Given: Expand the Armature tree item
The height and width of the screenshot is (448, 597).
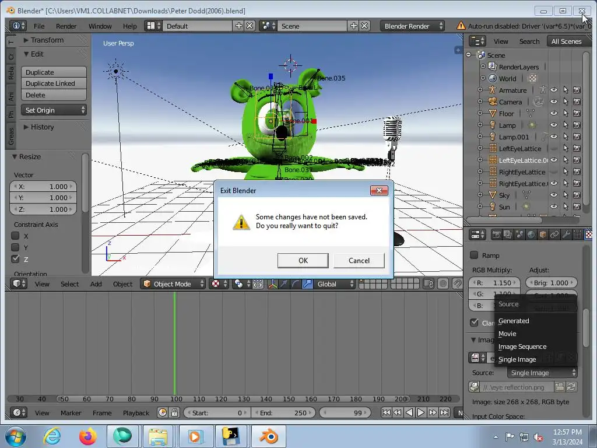Looking at the screenshot, I should click(480, 90).
